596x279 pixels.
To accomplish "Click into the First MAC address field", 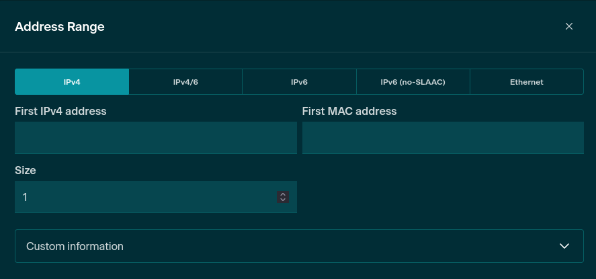I will tap(443, 138).
